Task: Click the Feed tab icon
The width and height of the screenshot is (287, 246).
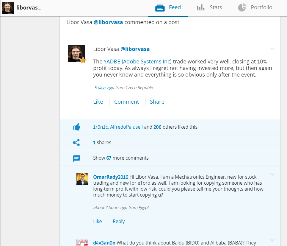Action: (160, 8)
